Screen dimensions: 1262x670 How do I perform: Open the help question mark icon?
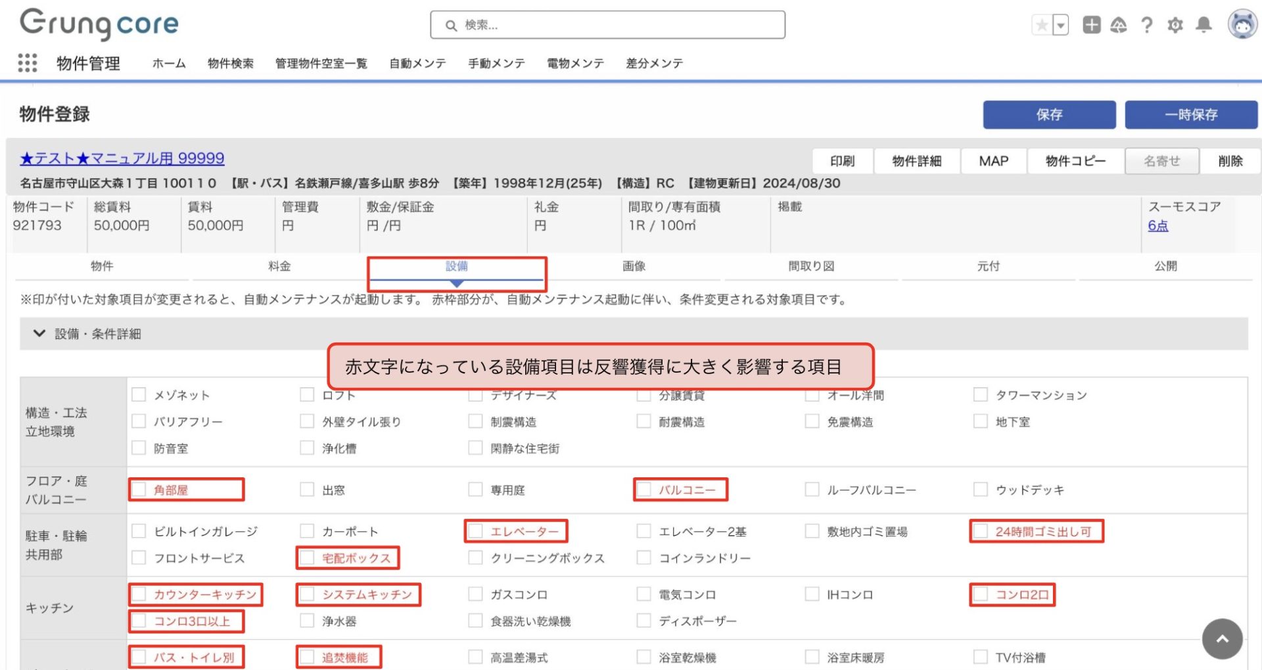coord(1147,25)
